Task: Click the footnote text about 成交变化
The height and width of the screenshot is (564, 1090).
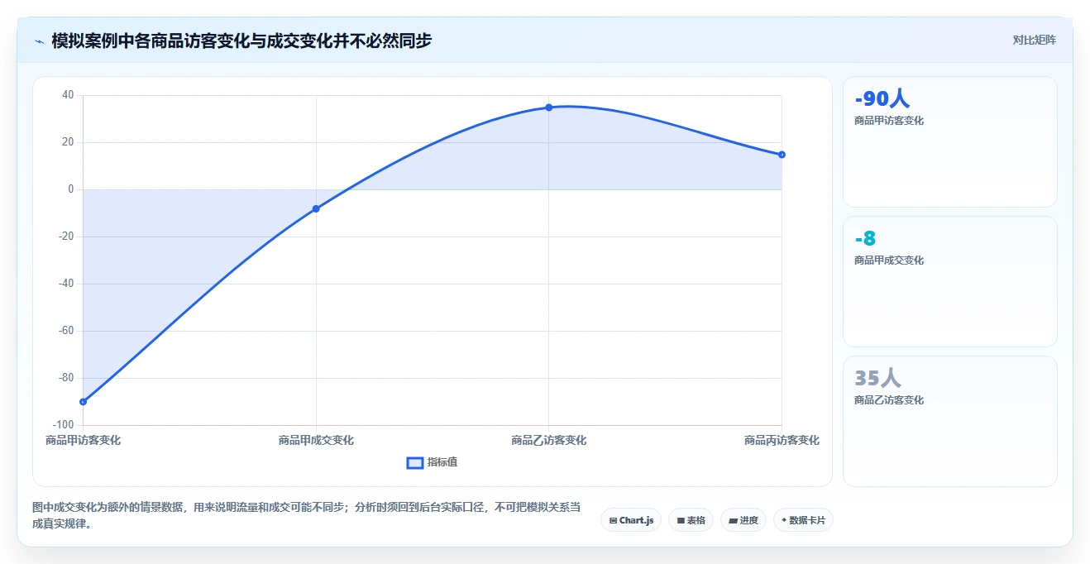Action: pyautogui.click(x=307, y=515)
